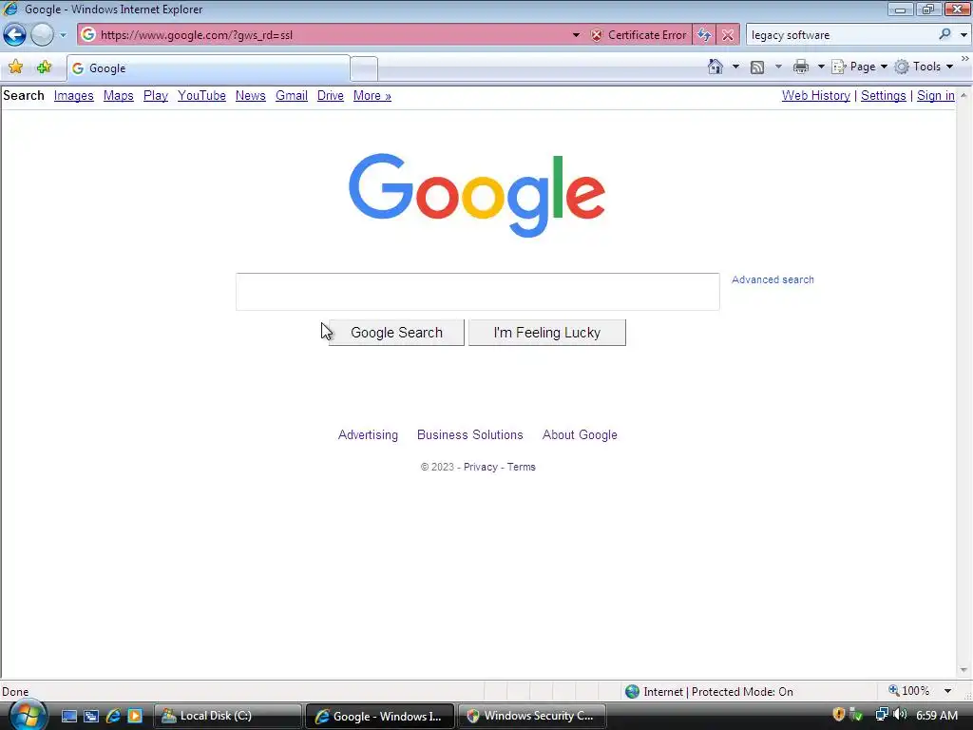Open the Certificate Error security report

639,35
